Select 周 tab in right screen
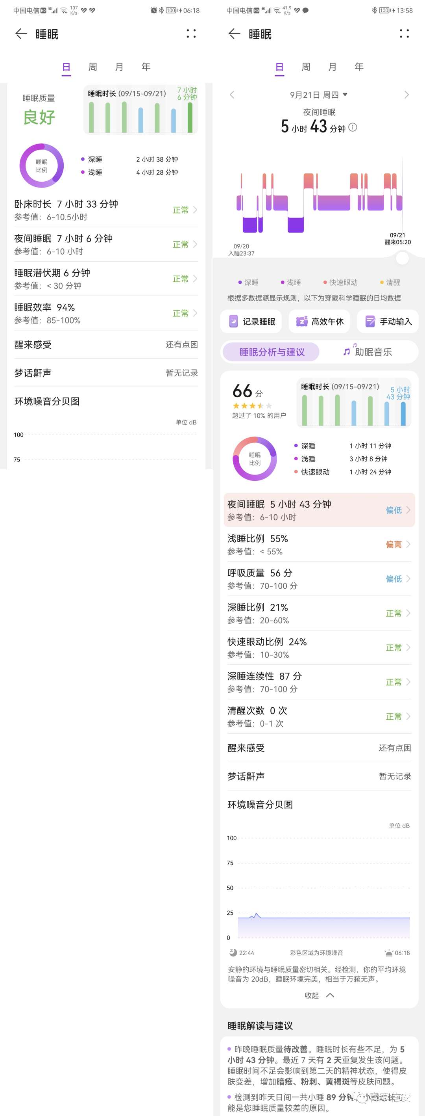Image resolution: width=425 pixels, height=1116 pixels. (306, 67)
